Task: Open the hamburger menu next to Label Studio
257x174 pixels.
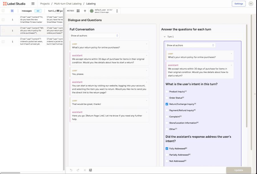Action: click(33, 4)
